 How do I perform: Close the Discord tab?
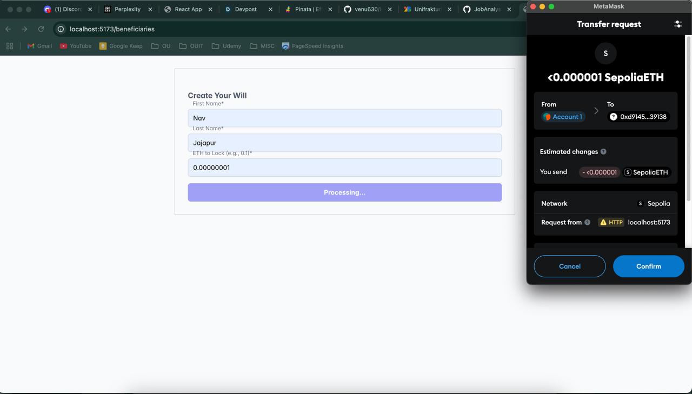tap(90, 9)
